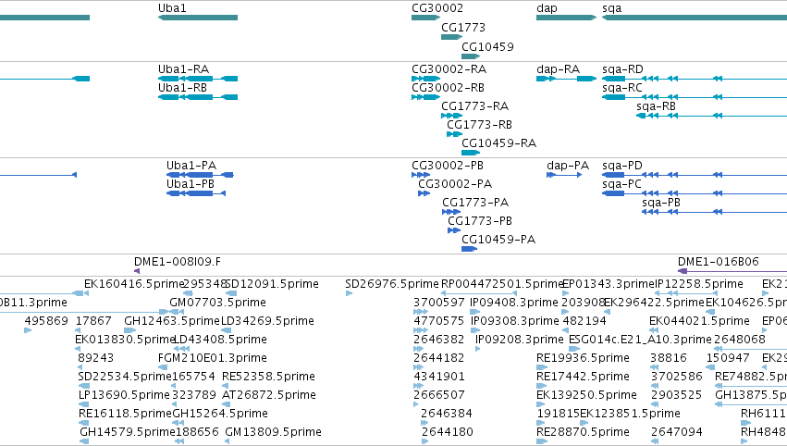This screenshot has width=787, height=446.
Task: Select the CG30002 gene label
Action: click(x=437, y=8)
